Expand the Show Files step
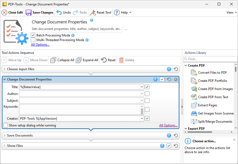Viewport: 238px width, 164px height. (4, 146)
